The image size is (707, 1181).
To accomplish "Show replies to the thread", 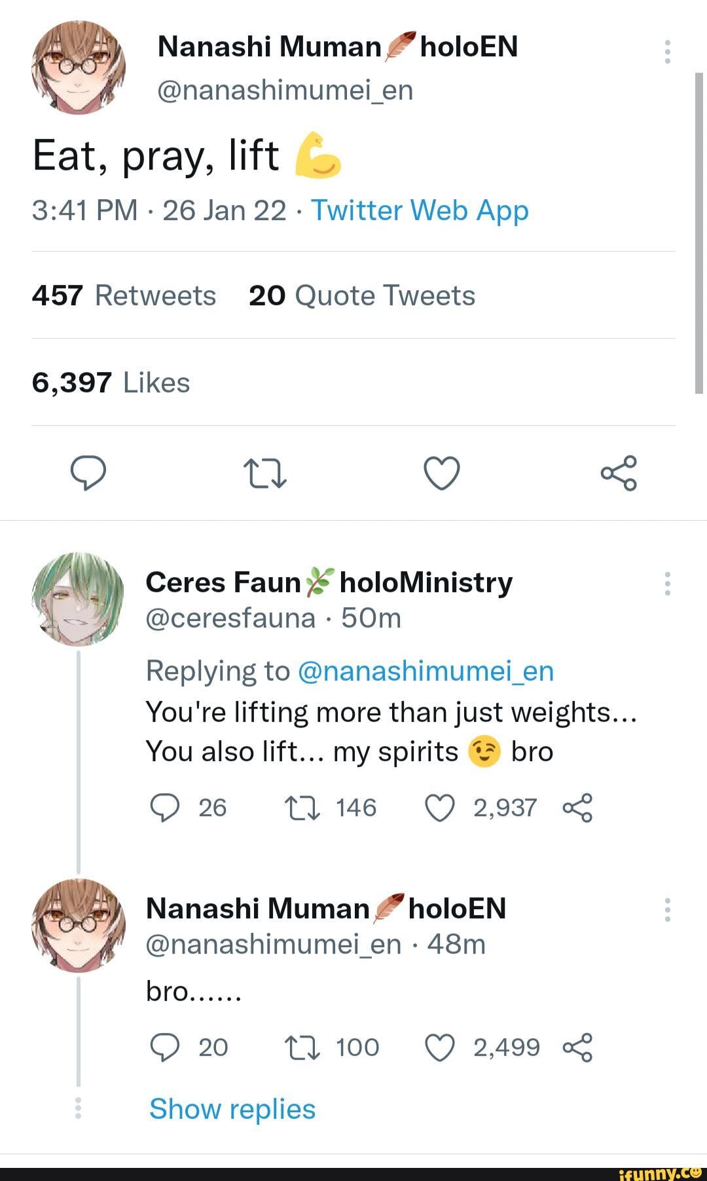I will [231, 1109].
